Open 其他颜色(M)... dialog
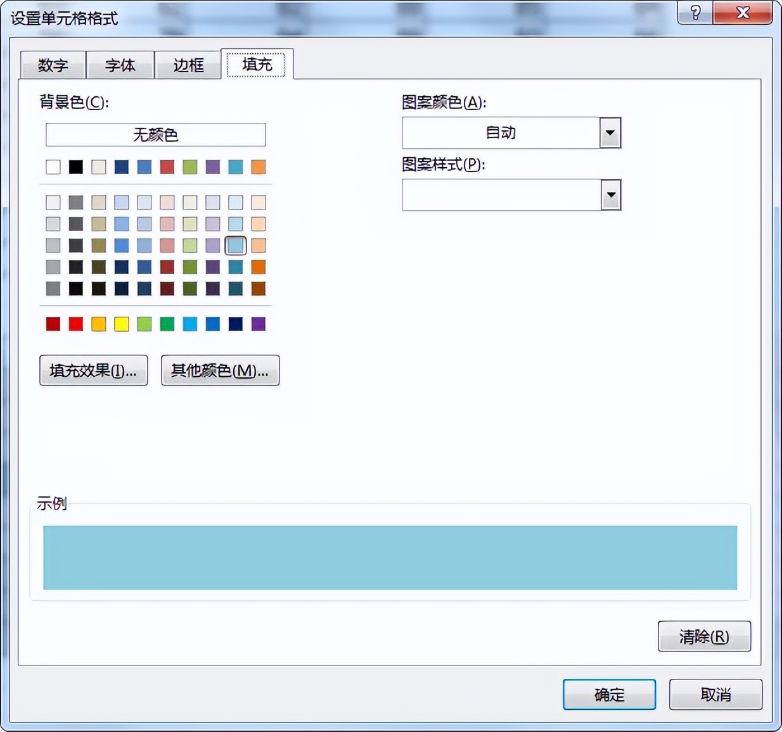This screenshot has height=732, width=782. (x=220, y=370)
